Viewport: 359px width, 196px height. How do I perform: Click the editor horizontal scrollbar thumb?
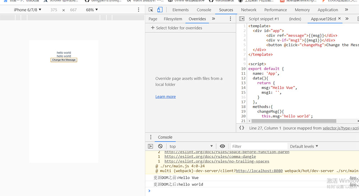point(294,121)
